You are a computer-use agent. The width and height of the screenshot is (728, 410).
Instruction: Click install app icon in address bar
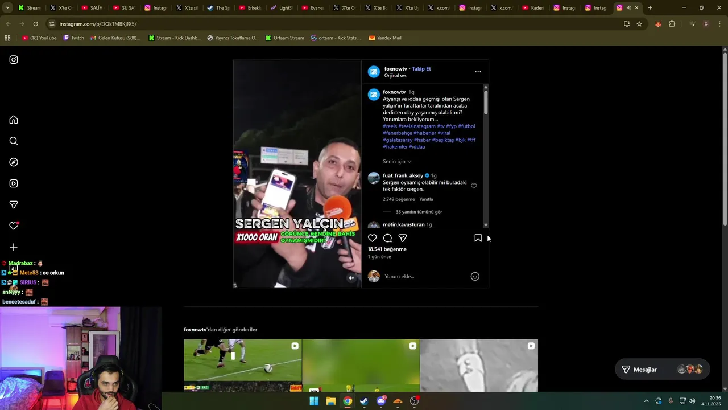[x=627, y=24]
